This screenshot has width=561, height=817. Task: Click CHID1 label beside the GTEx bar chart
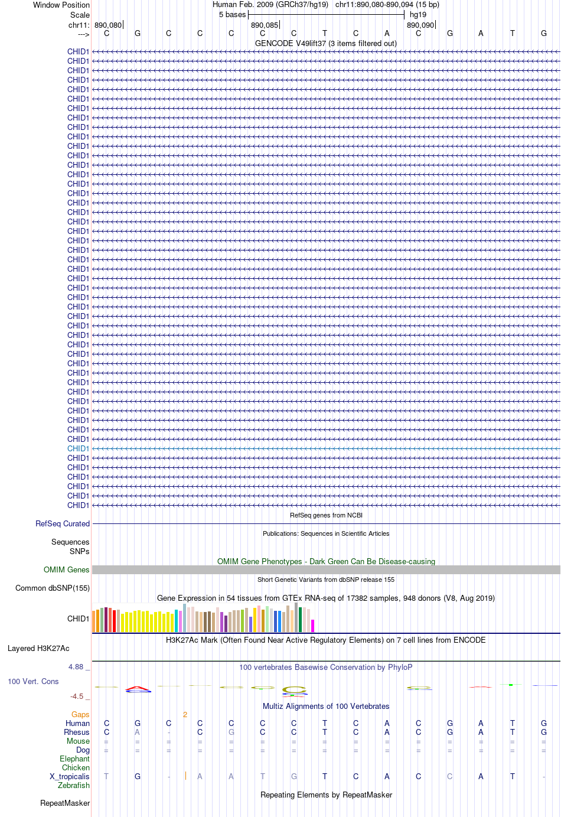point(78,619)
